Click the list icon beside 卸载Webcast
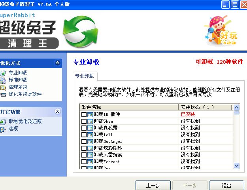Screen dimensions: 247x190 (x=90, y=161)
